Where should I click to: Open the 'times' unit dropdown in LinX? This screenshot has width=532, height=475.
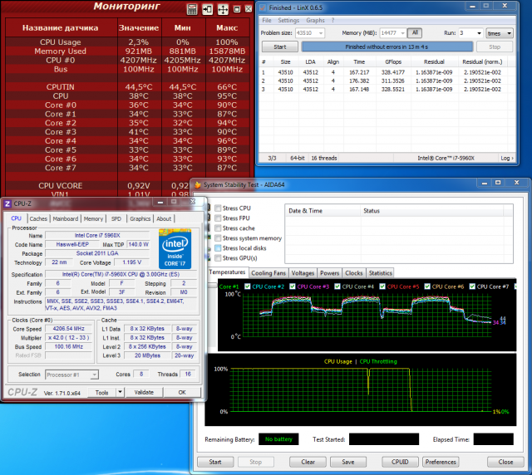[x=500, y=33]
